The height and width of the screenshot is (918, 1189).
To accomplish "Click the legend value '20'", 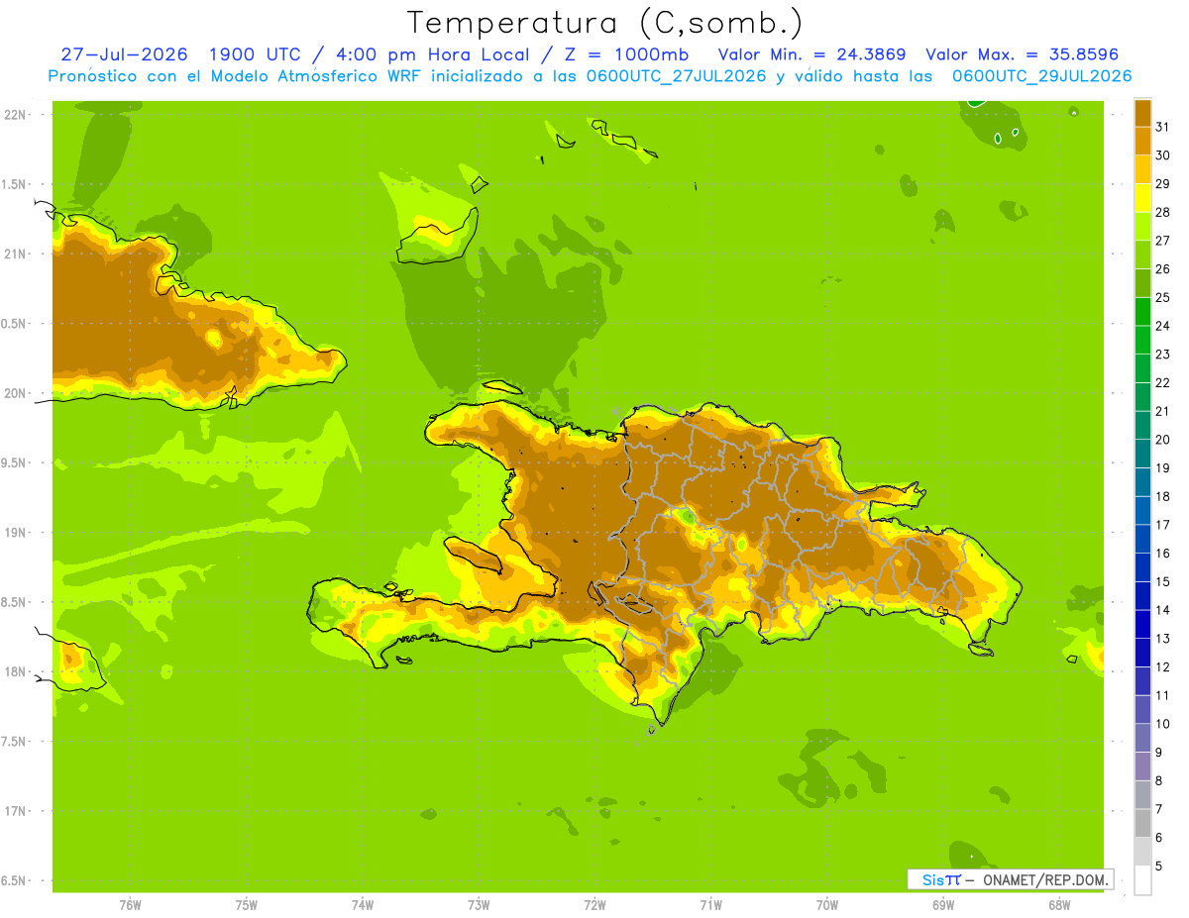I will pos(1162,440).
